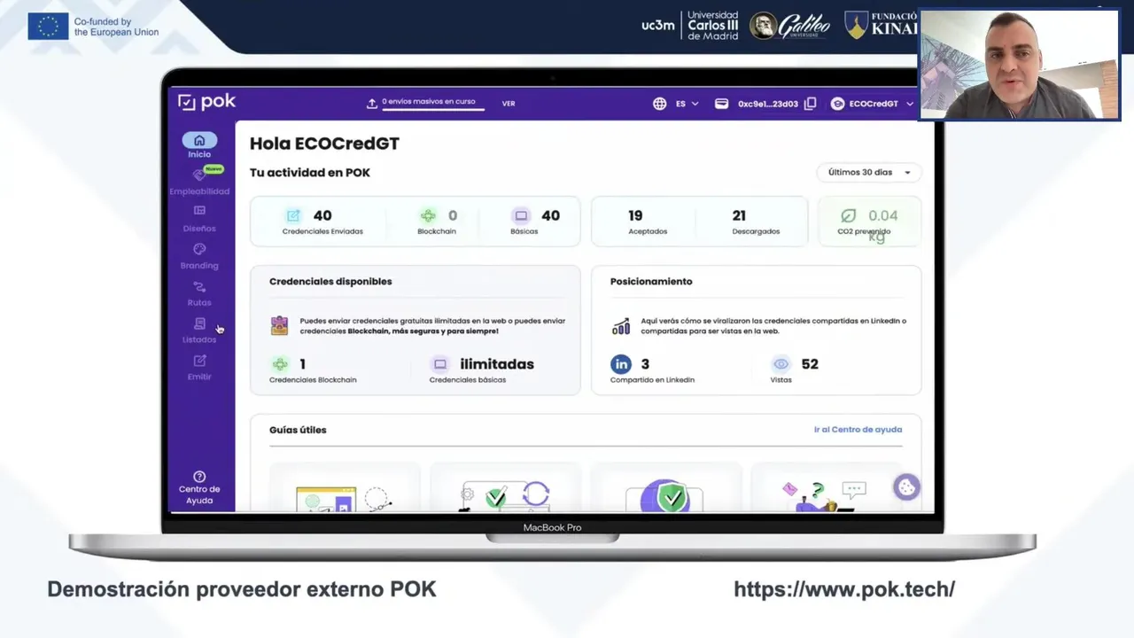1134x638 pixels.
Task: Open the ES language dropdown
Action: pyautogui.click(x=687, y=104)
